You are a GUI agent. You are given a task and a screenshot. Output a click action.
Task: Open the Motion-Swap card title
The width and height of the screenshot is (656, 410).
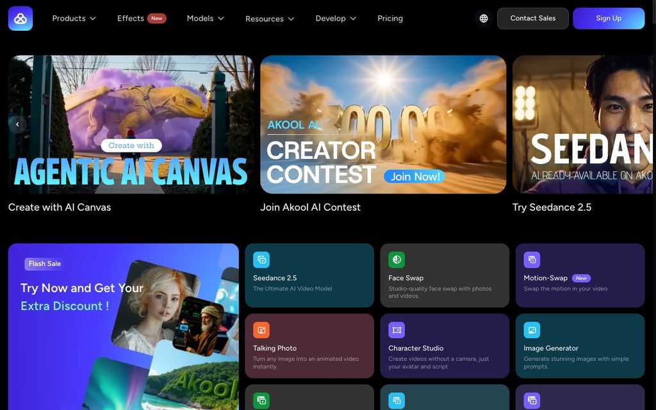coord(546,278)
